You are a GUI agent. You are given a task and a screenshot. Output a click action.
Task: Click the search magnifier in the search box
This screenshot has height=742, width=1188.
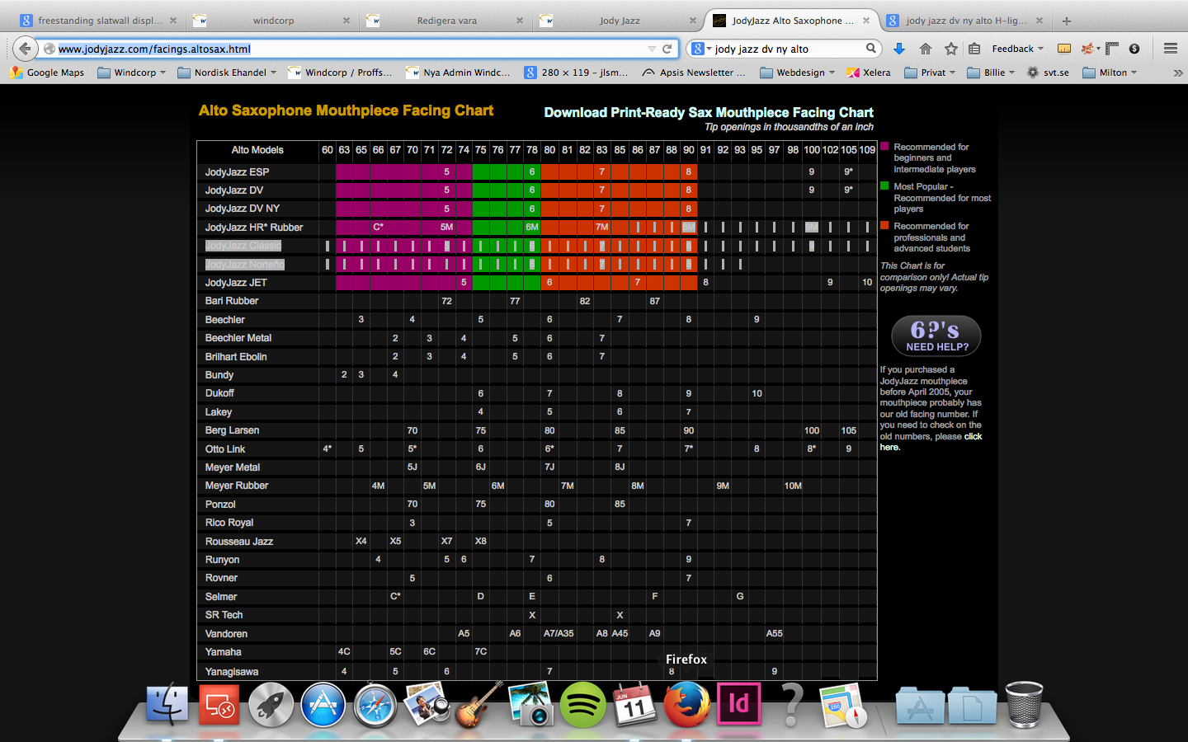(870, 49)
